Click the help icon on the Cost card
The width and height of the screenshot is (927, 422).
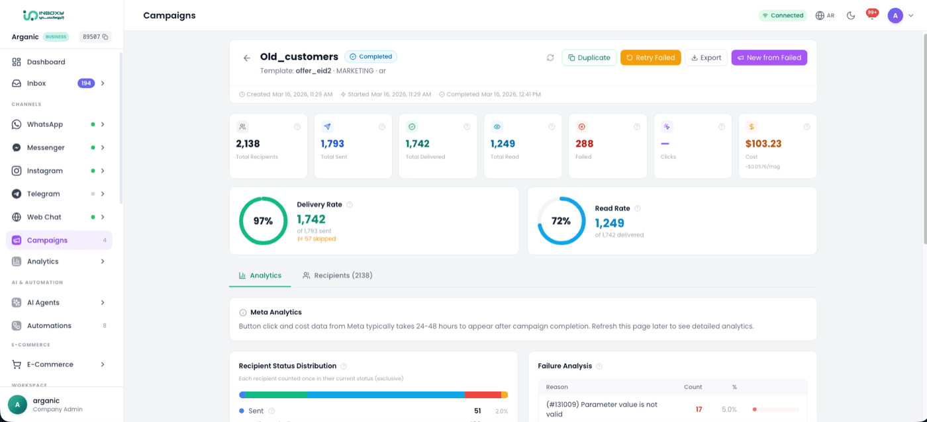806,127
